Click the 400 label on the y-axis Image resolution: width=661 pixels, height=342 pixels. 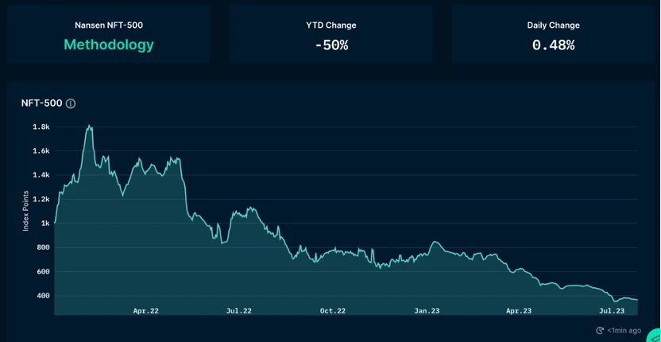(x=44, y=296)
